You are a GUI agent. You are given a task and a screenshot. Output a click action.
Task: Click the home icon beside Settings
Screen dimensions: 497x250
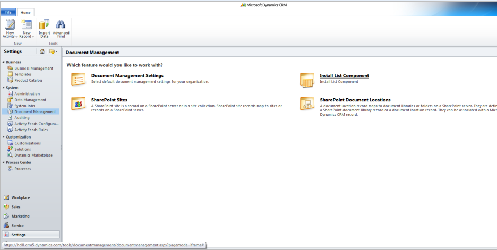42,51
